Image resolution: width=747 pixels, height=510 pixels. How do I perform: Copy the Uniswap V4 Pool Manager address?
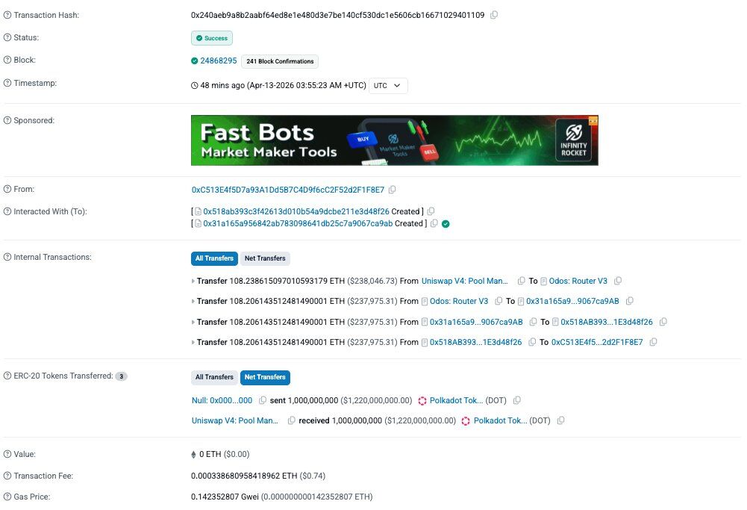click(520, 281)
